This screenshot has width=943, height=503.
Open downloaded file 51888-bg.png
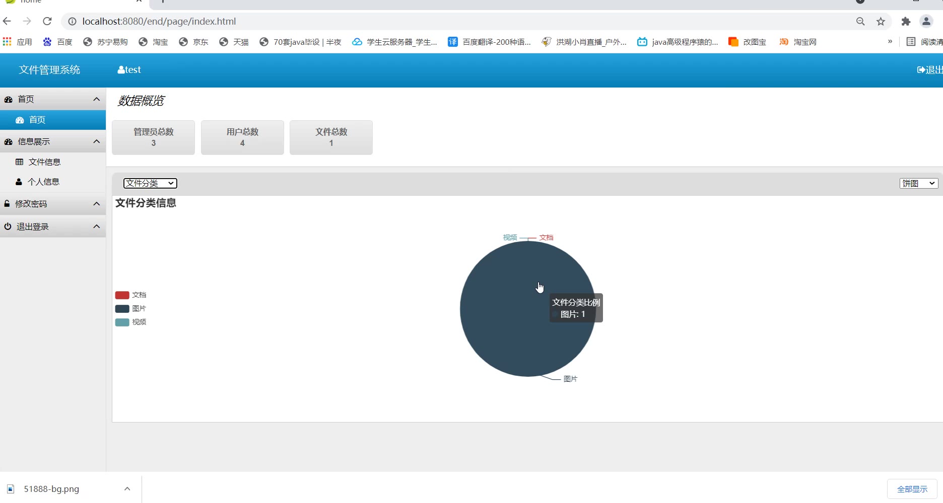tap(51, 489)
